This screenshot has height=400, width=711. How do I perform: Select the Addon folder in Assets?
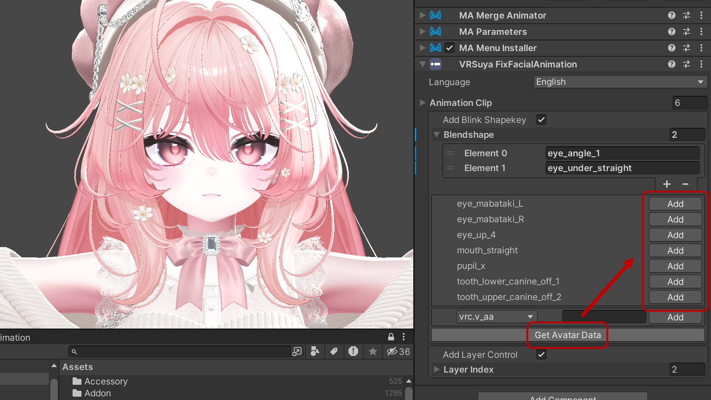pos(92,393)
